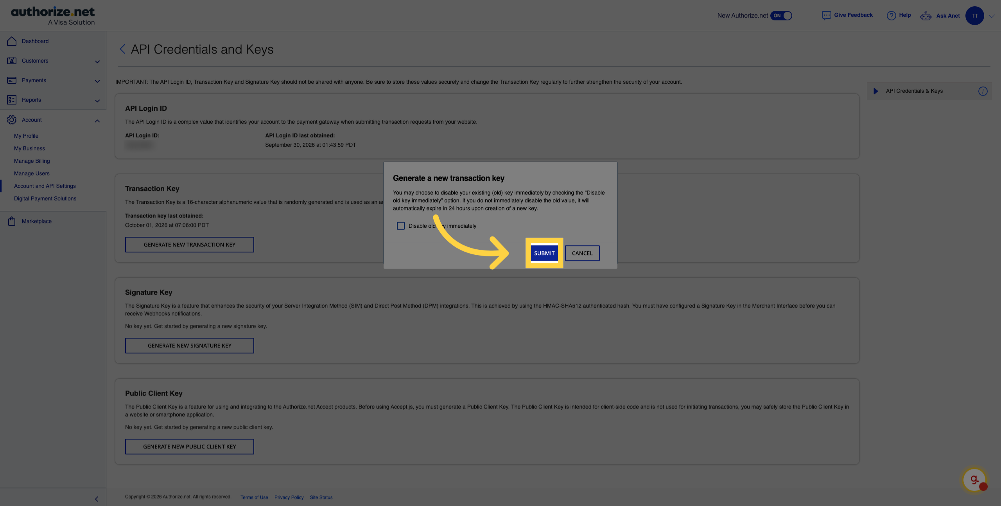Click the blurred API Login ID value
The width and height of the screenshot is (1001, 506).
(139, 145)
